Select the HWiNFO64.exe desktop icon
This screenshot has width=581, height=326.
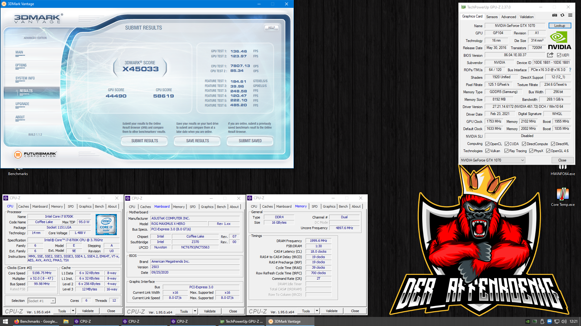click(563, 171)
